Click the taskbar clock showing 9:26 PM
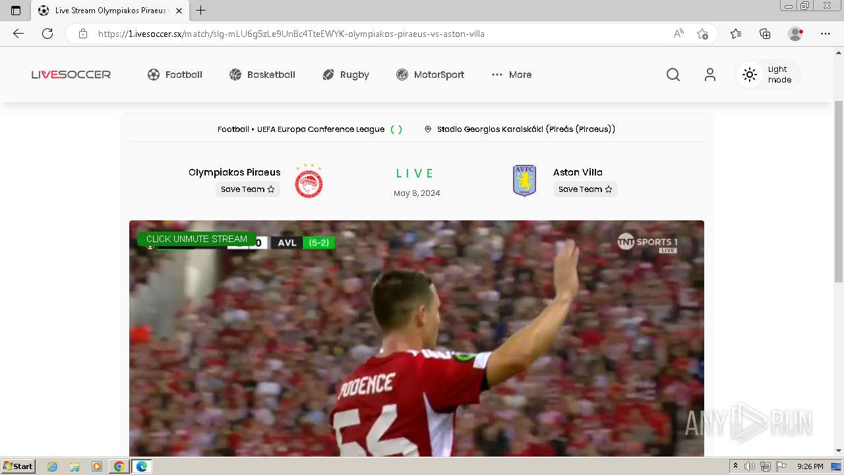 (810, 466)
